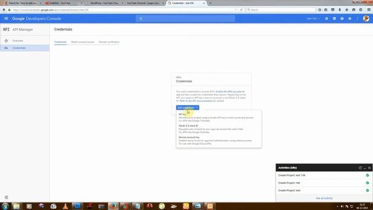Open the vertical dots settings menu
This screenshot has width=373, height=210.
pos(357,19)
